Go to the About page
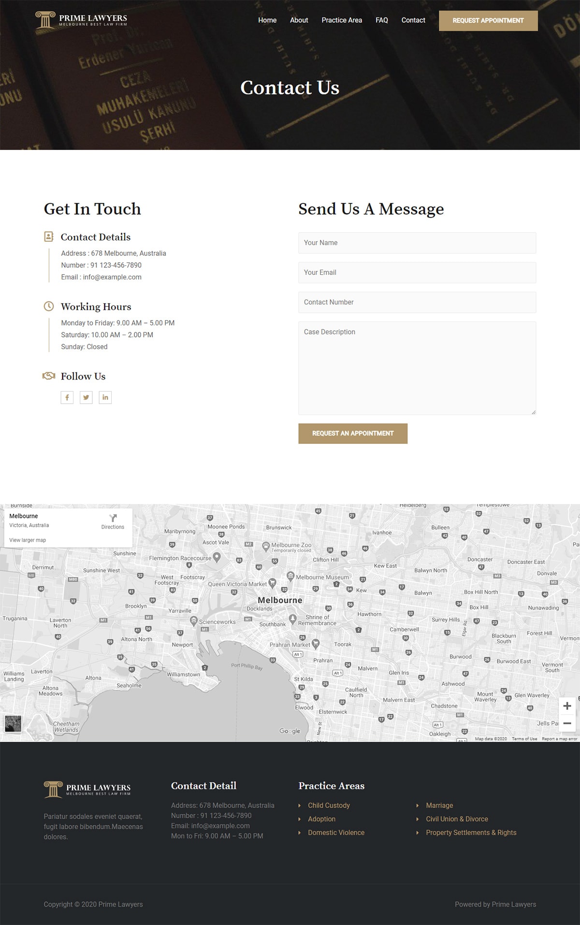 pos(299,20)
